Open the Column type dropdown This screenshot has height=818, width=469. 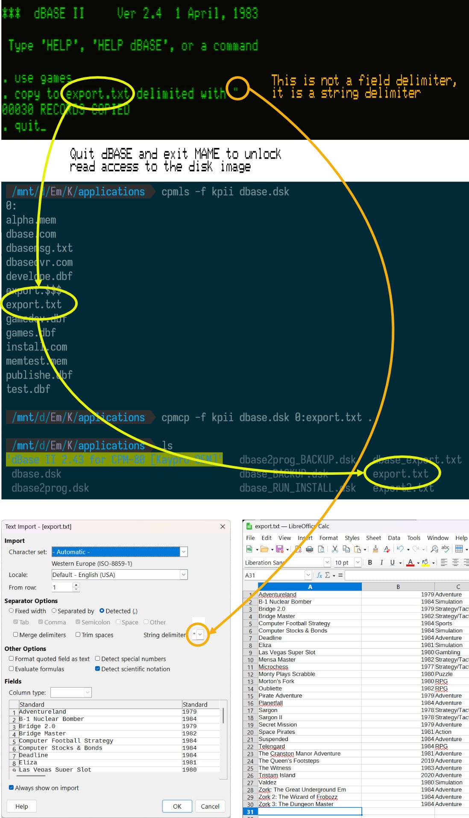88,692
